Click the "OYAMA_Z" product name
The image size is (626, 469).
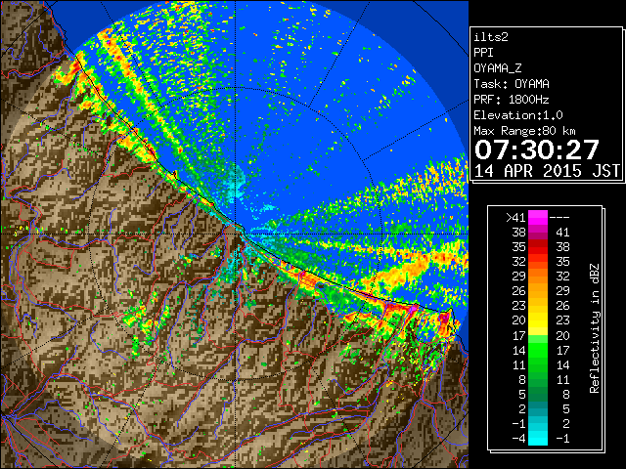(x=498, y=68)
